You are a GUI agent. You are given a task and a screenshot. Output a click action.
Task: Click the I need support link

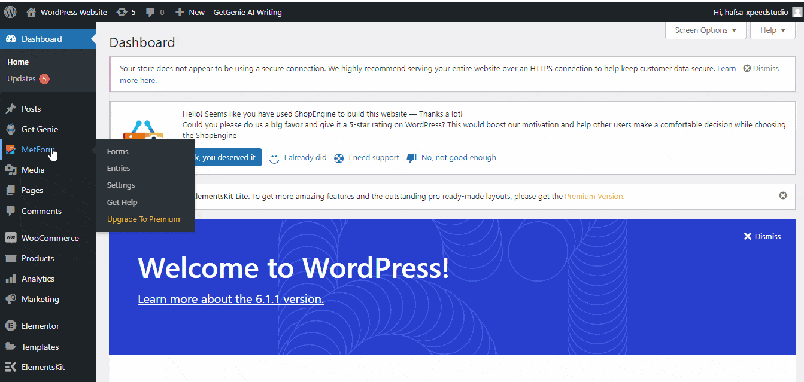click(x=374, y=158)
